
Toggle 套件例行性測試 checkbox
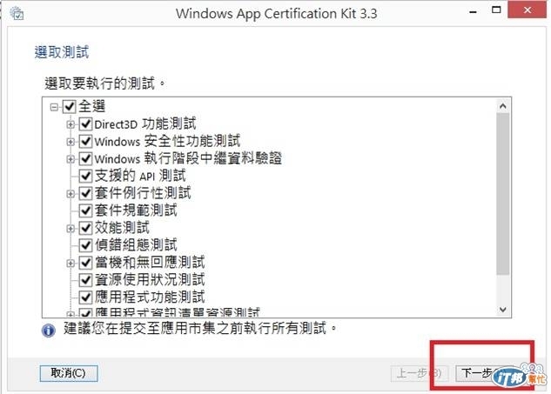85,193
